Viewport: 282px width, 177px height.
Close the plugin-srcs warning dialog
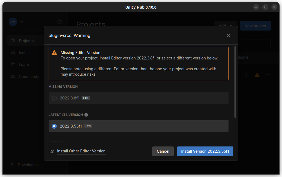click(229, 35)
